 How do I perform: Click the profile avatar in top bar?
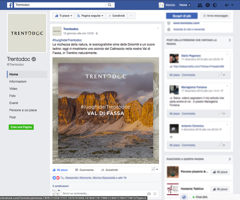(161, 5)
